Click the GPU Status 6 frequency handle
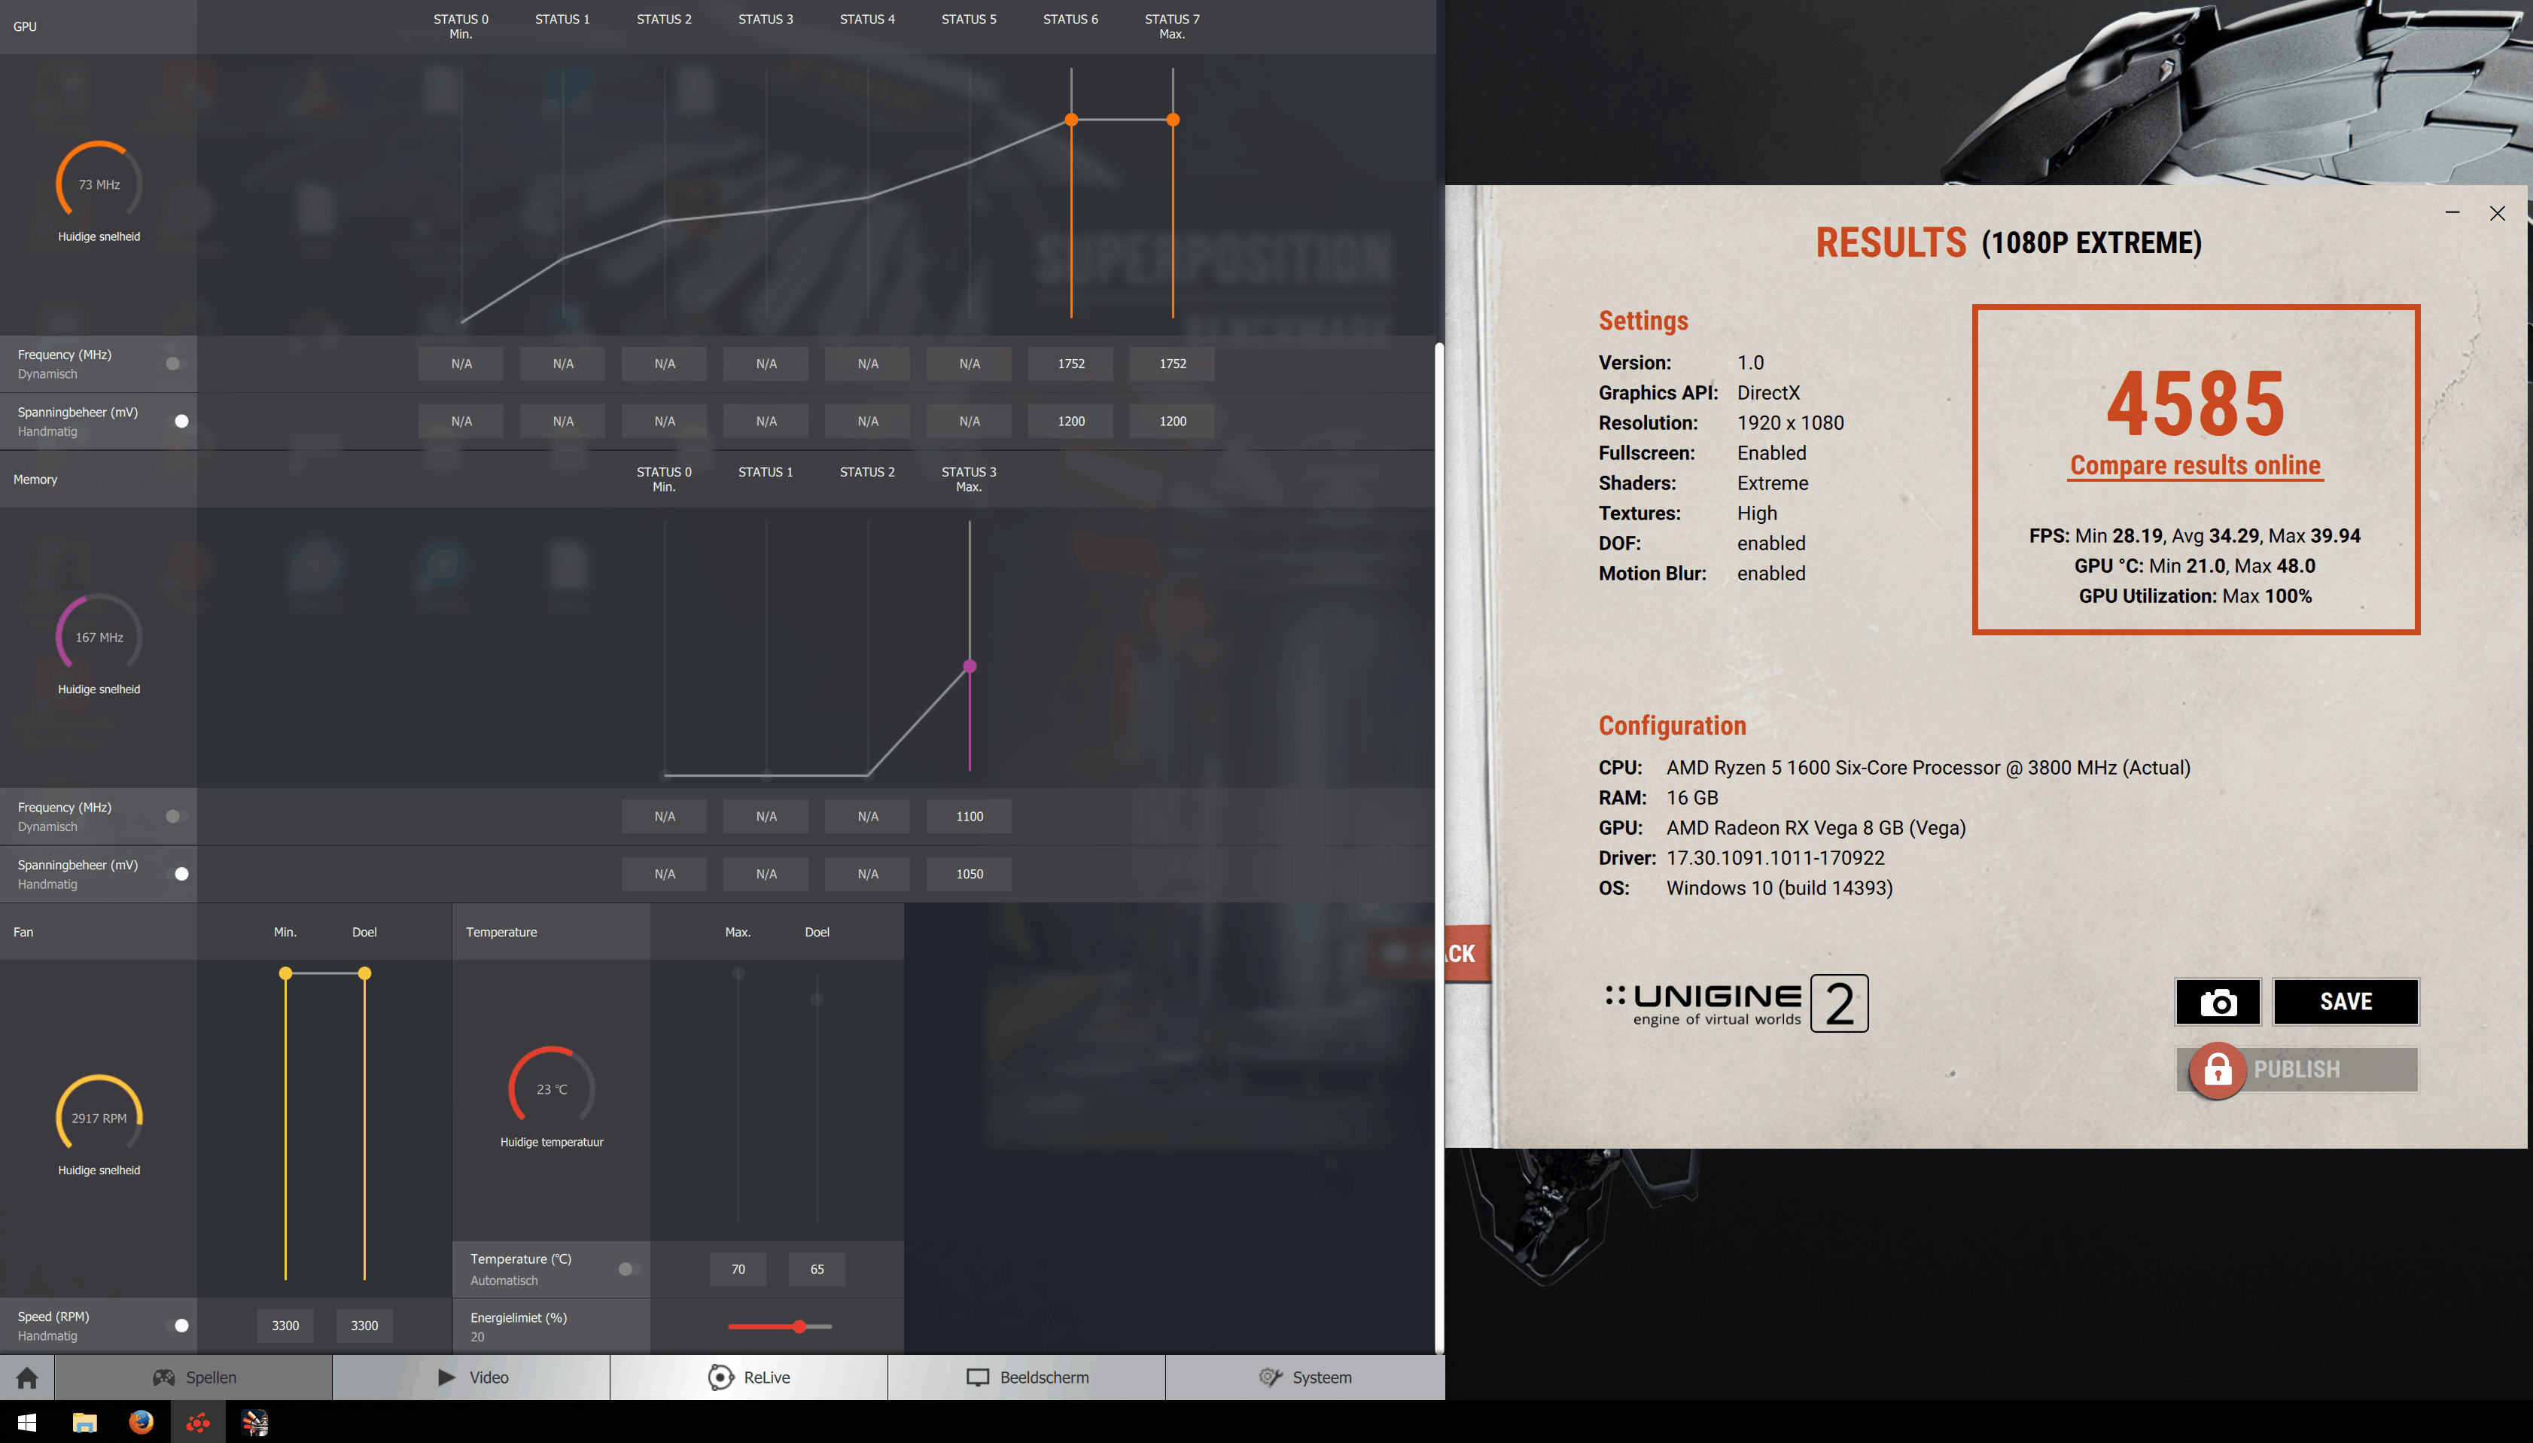 [x=1071, y=120]
